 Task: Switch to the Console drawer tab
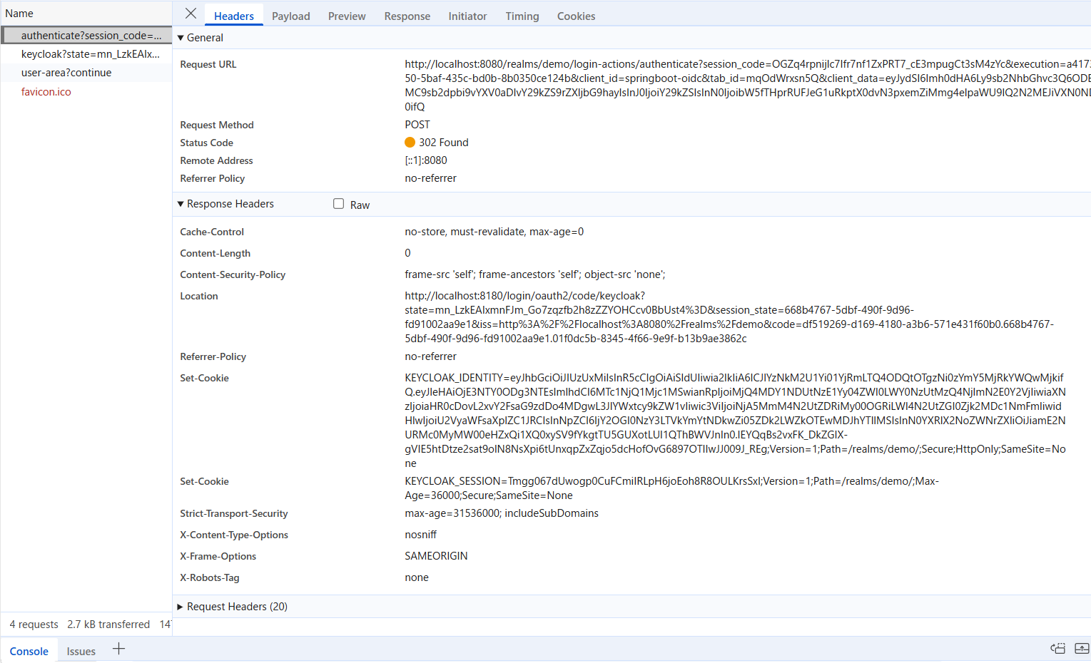[29, 651]
